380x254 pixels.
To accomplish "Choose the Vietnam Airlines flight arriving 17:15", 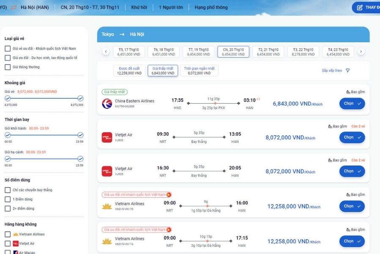I will (x=352, y=241).
